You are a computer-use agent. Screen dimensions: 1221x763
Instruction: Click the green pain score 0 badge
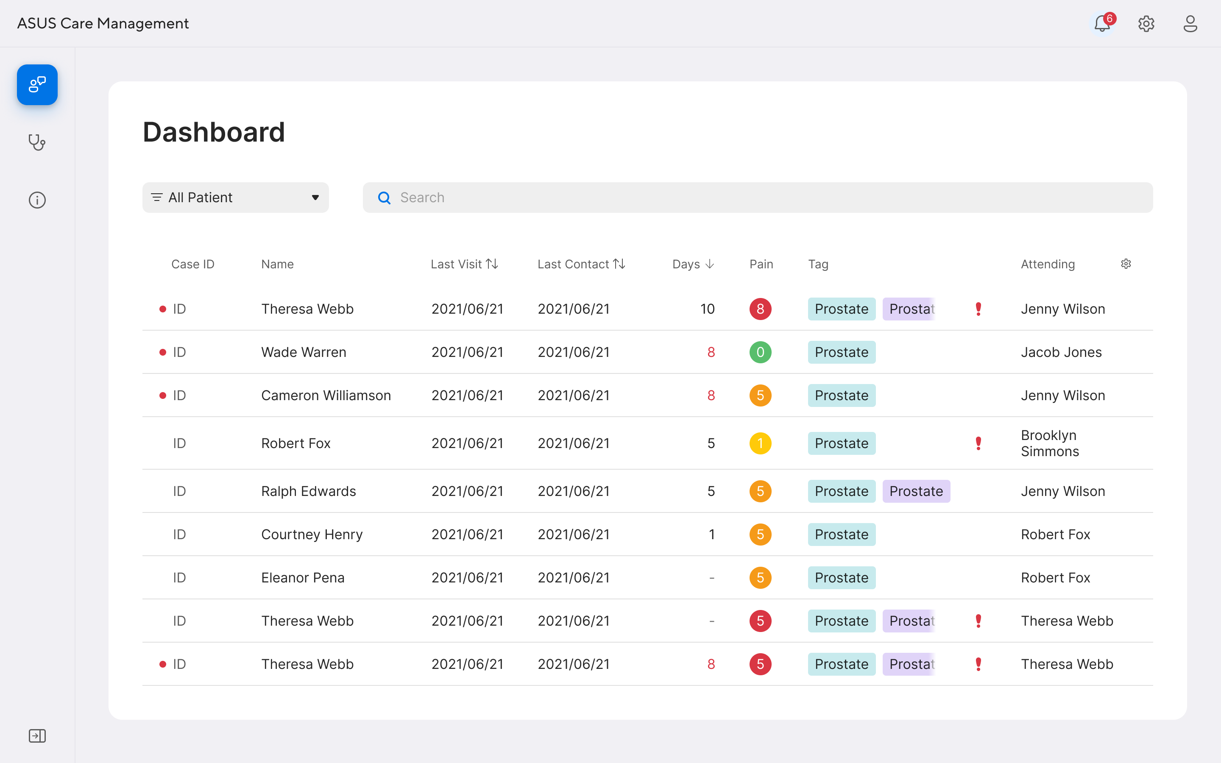click(760, 352)
